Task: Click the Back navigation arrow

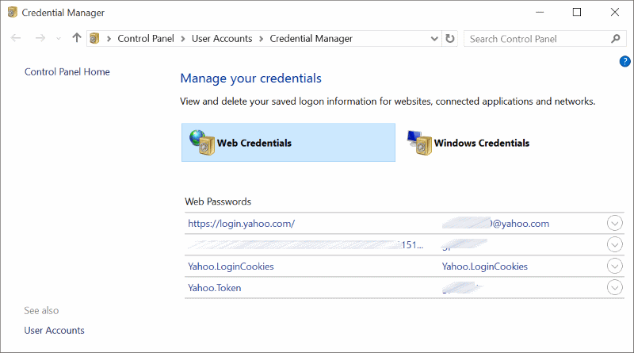Action: tap(15, 38)
